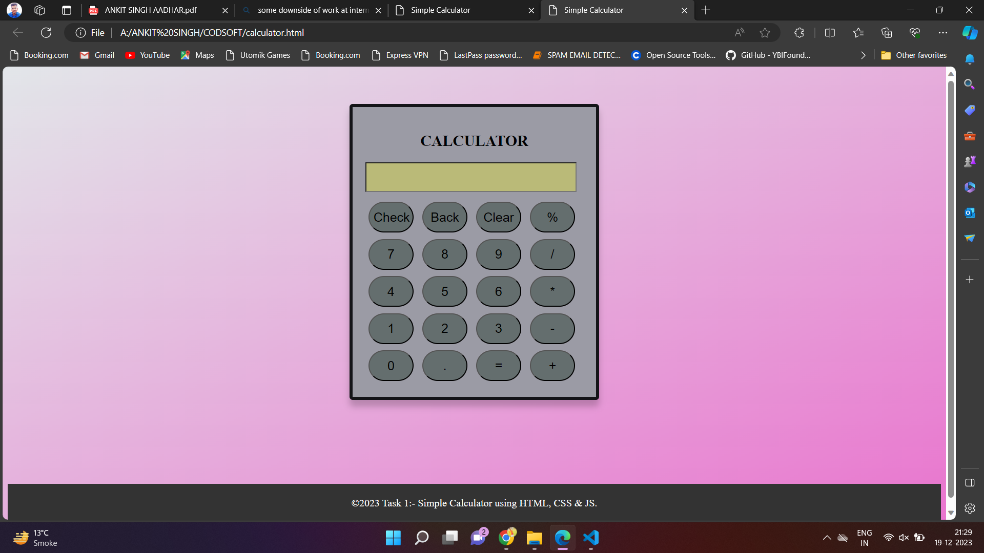Click the calculator display field
Image resolution: width=984 pixels, height=553 pixels.
470,177
